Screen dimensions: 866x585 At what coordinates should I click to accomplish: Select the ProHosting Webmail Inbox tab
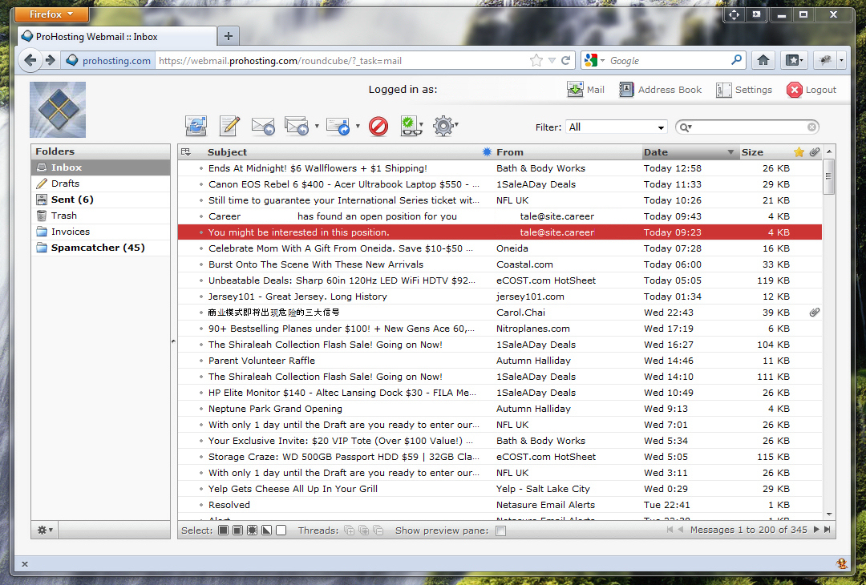pyautogui.click(x=116, y=36)
